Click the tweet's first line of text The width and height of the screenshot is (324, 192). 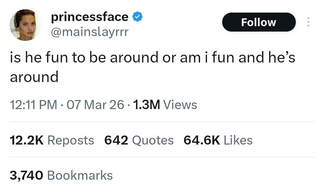click(152, 57)
